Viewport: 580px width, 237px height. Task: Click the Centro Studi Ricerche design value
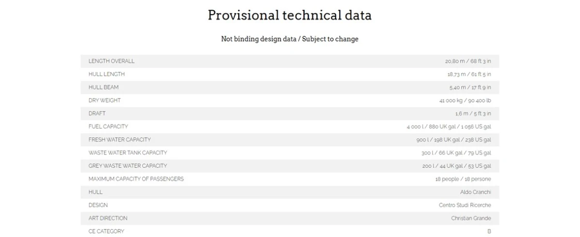click(465, 205)
